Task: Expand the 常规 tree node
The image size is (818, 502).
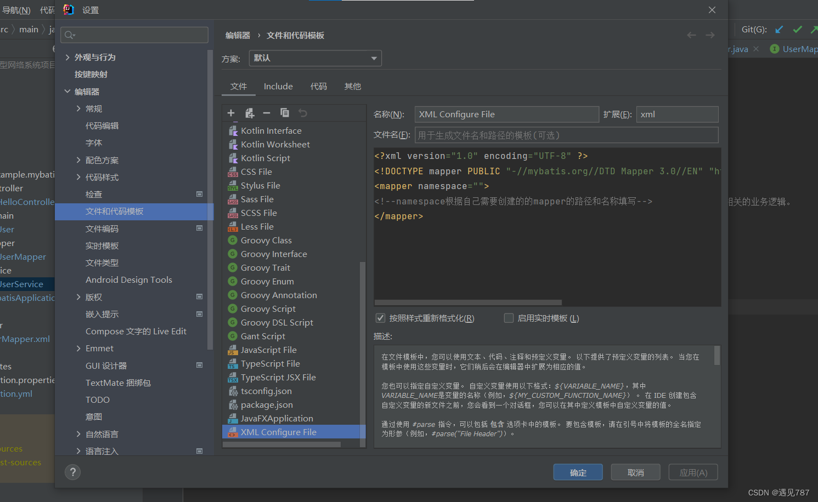Action: point(78,109)
